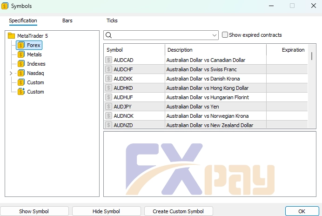Switch to the Bars tab

[67, 20]
